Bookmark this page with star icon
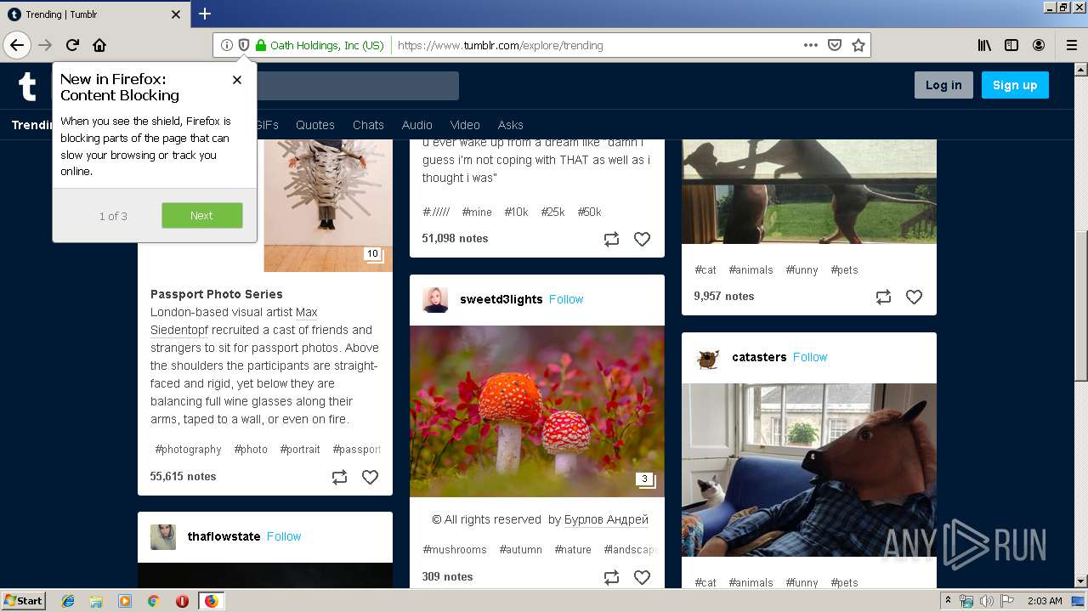 coord(858,45)
